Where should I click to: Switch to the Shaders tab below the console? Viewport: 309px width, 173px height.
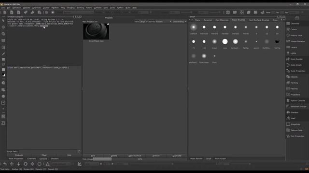(x=55, y=159)
